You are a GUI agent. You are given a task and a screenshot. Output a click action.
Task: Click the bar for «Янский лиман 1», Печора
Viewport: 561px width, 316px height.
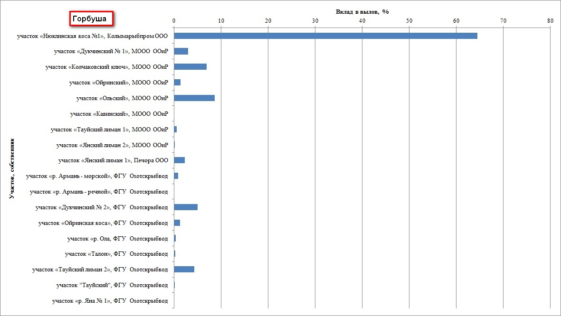pos(180,160)
